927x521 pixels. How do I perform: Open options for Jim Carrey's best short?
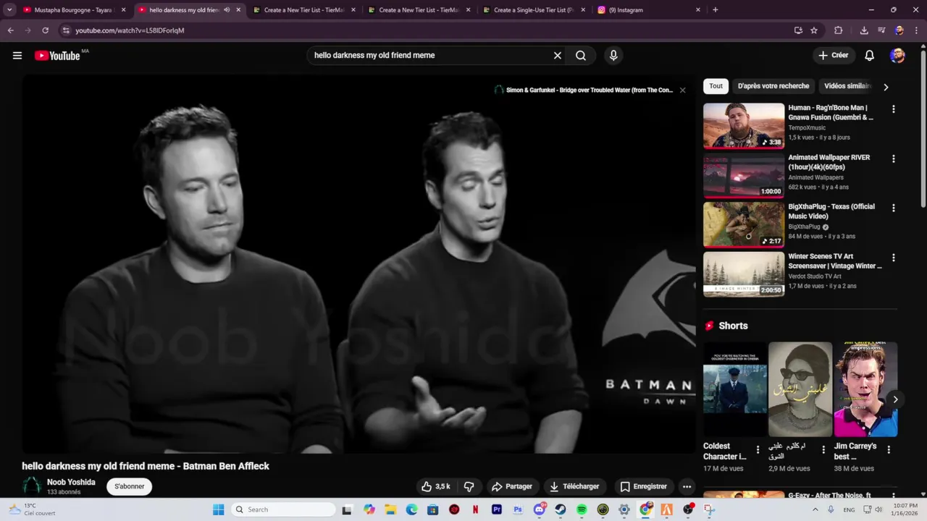pos(889,449)
